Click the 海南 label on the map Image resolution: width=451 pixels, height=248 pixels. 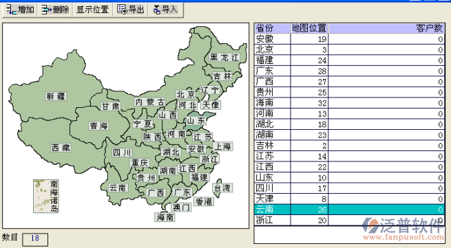pyautogui.click(x=165, y=217)
